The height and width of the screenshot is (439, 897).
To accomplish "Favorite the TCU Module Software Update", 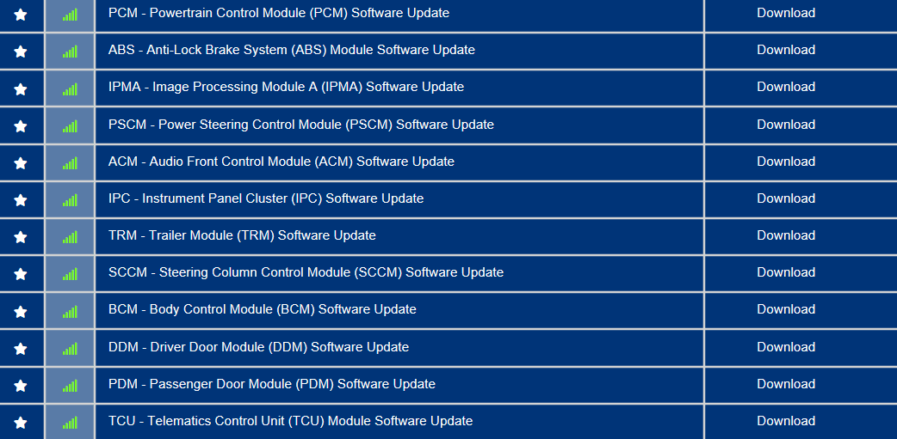I will 21,423.
